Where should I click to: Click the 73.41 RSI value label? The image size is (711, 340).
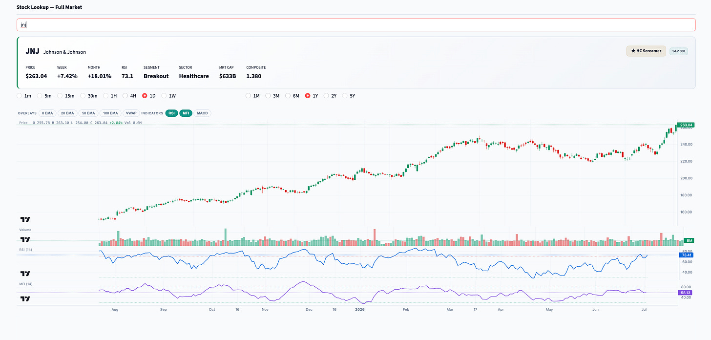pos(686,255)
